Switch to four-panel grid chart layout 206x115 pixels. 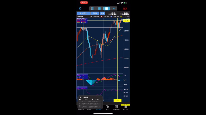pos(92,8)
